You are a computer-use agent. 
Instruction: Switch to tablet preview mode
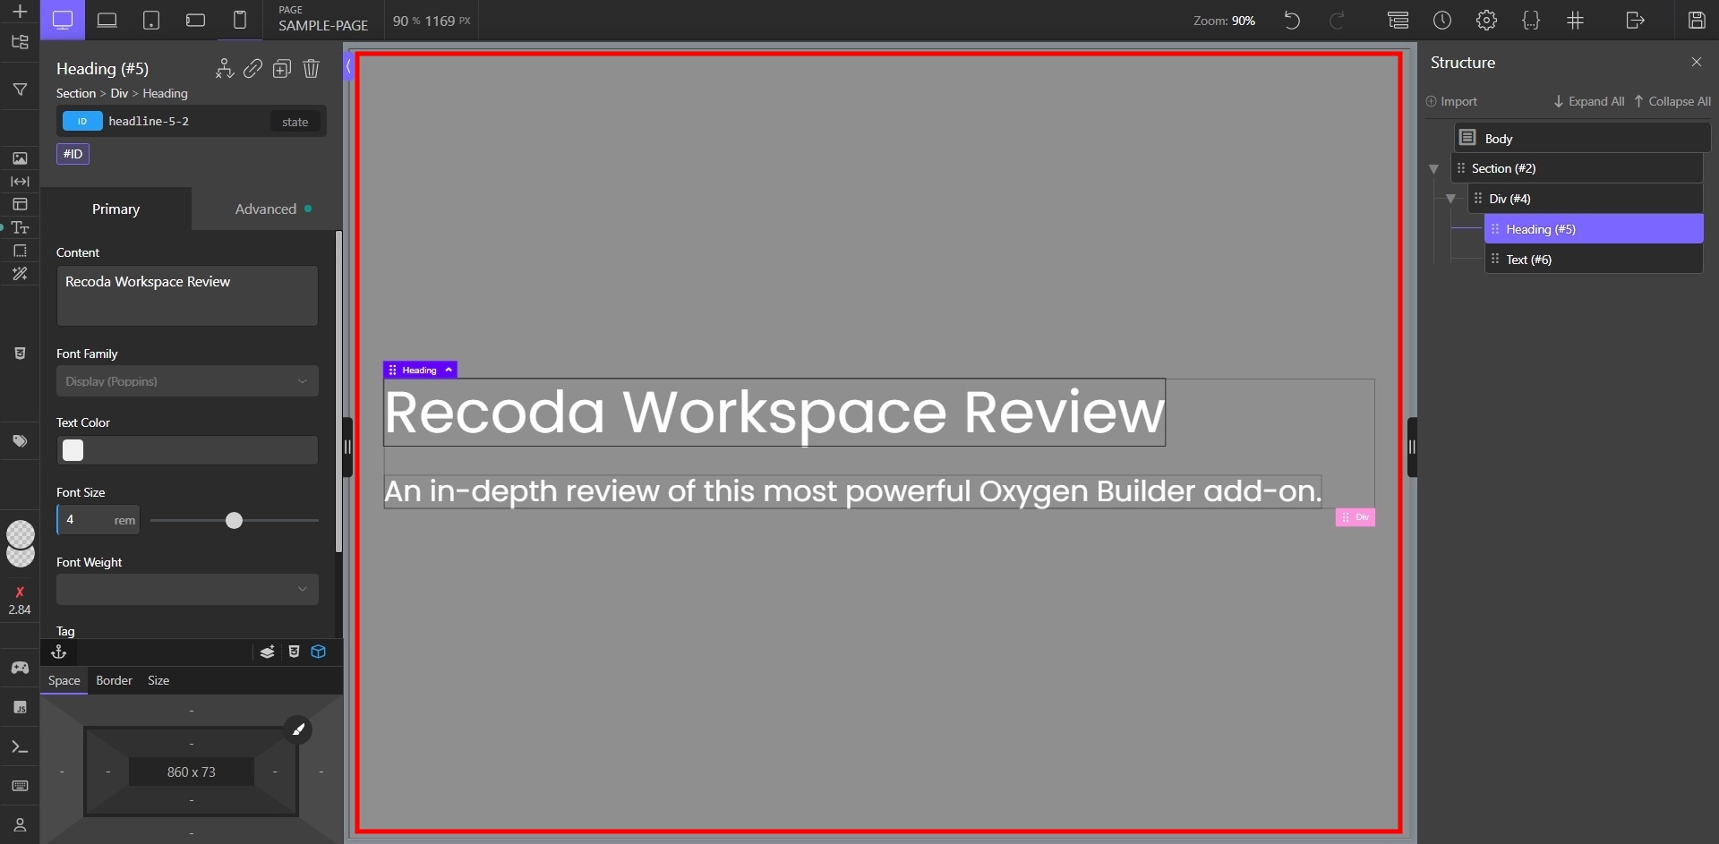[151, 20]
